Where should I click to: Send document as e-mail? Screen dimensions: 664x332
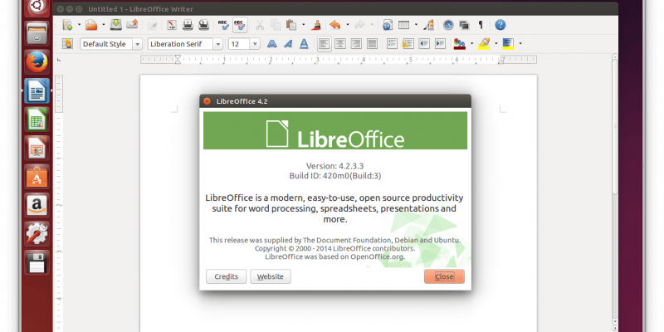(132, 25)
